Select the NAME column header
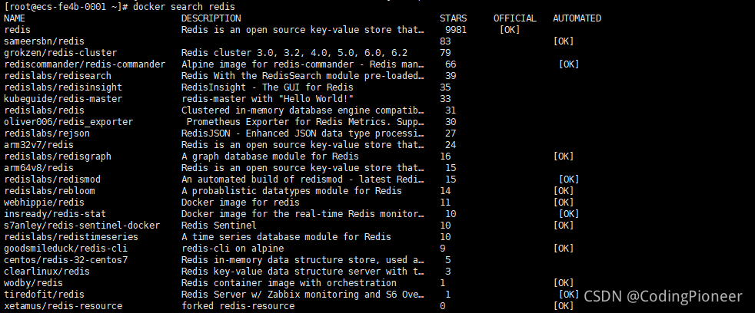 (x=15, y=18)
